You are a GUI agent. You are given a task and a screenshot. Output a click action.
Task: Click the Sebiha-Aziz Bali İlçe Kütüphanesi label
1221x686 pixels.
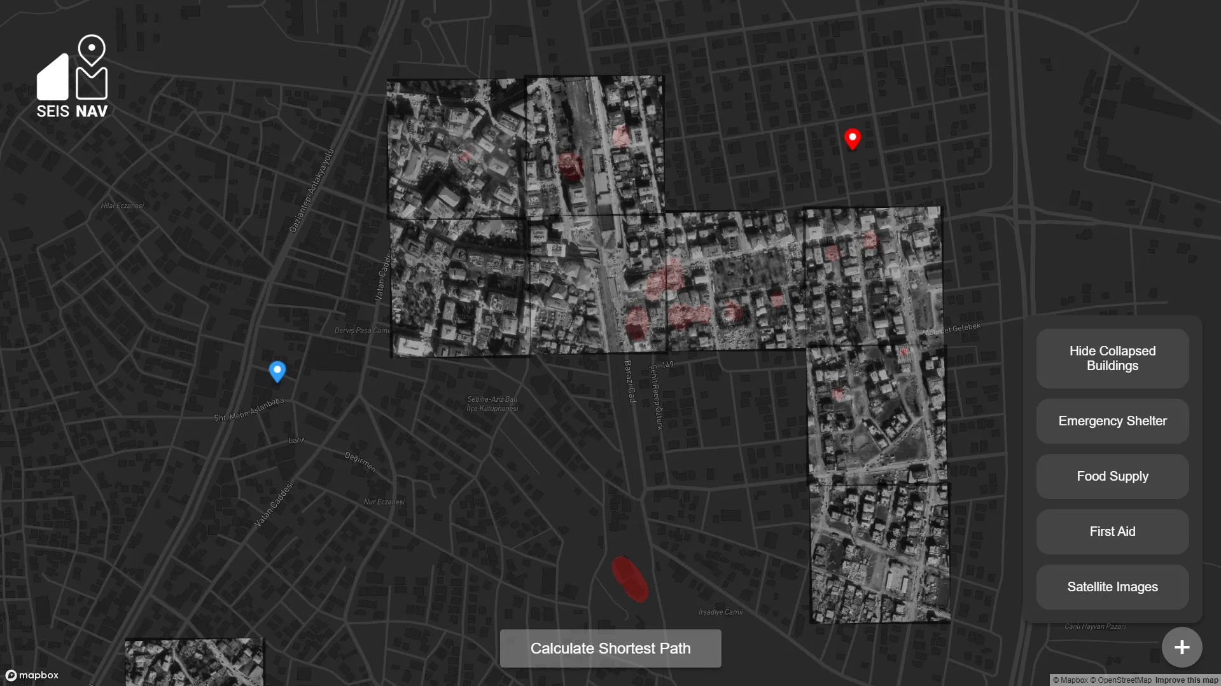point(492,404)
